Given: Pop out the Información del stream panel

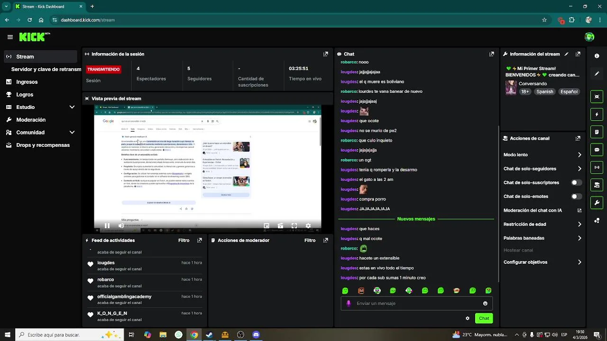Looking at the screenshot, I should point(578,54).
